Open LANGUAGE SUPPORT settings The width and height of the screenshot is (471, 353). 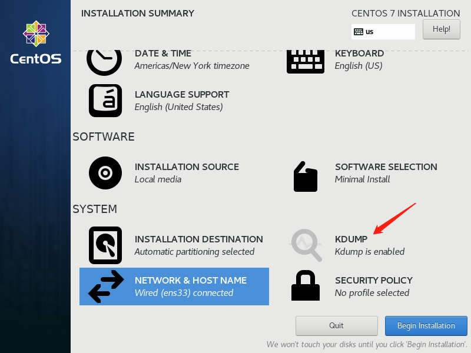182,95
